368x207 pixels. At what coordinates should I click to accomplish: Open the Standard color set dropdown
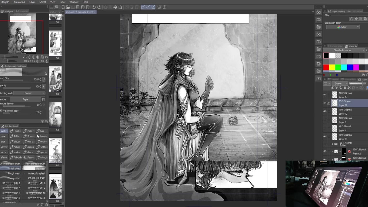(x=345, y=50)
